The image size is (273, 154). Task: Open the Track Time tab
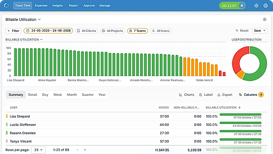(x=23, y=5)
